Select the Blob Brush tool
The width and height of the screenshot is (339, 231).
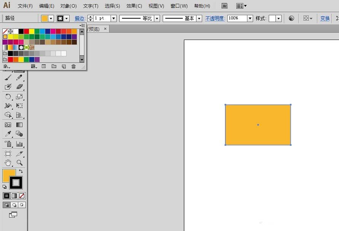click(8, 87)
